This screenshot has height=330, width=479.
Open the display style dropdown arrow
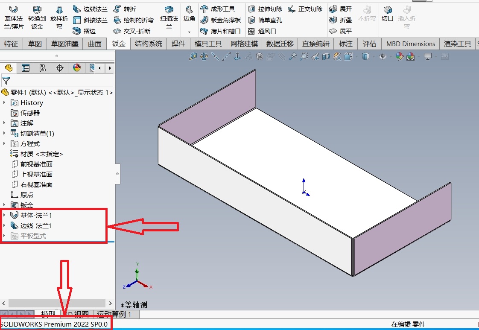tap(374, 56)
